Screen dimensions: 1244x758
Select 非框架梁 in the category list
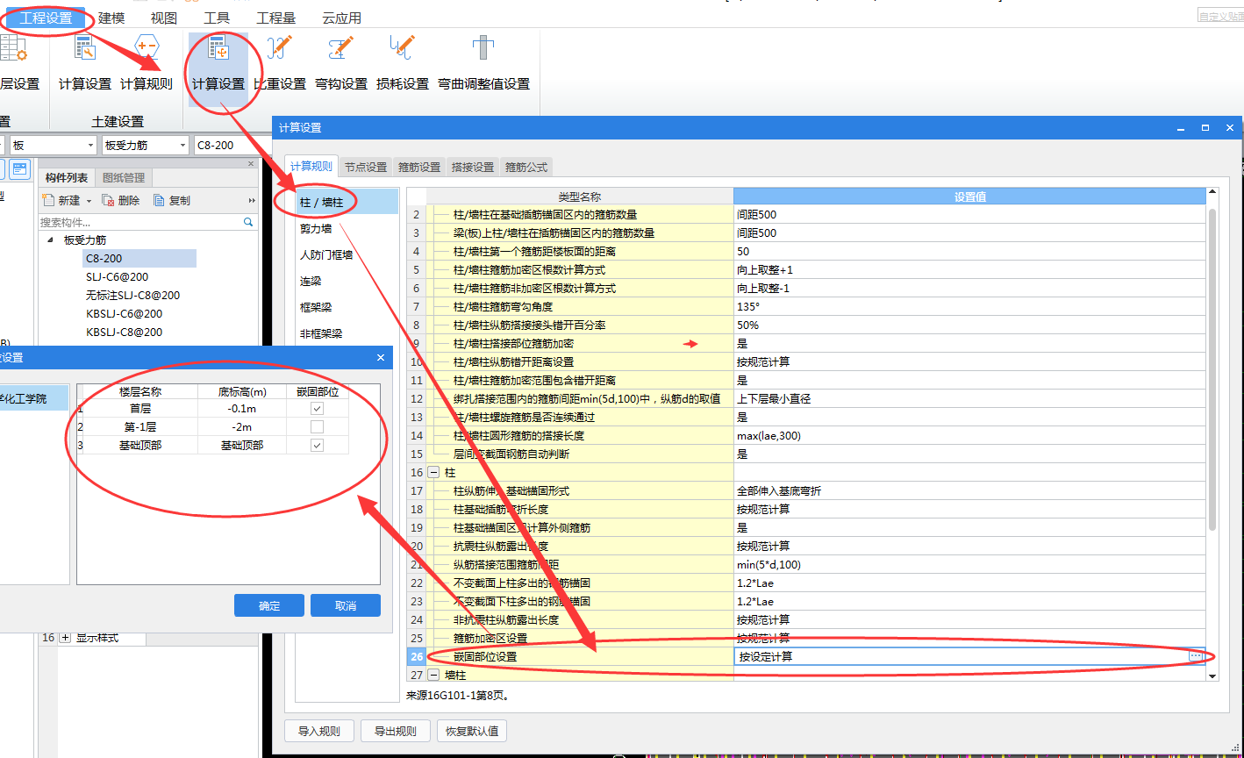click(347, 333)
